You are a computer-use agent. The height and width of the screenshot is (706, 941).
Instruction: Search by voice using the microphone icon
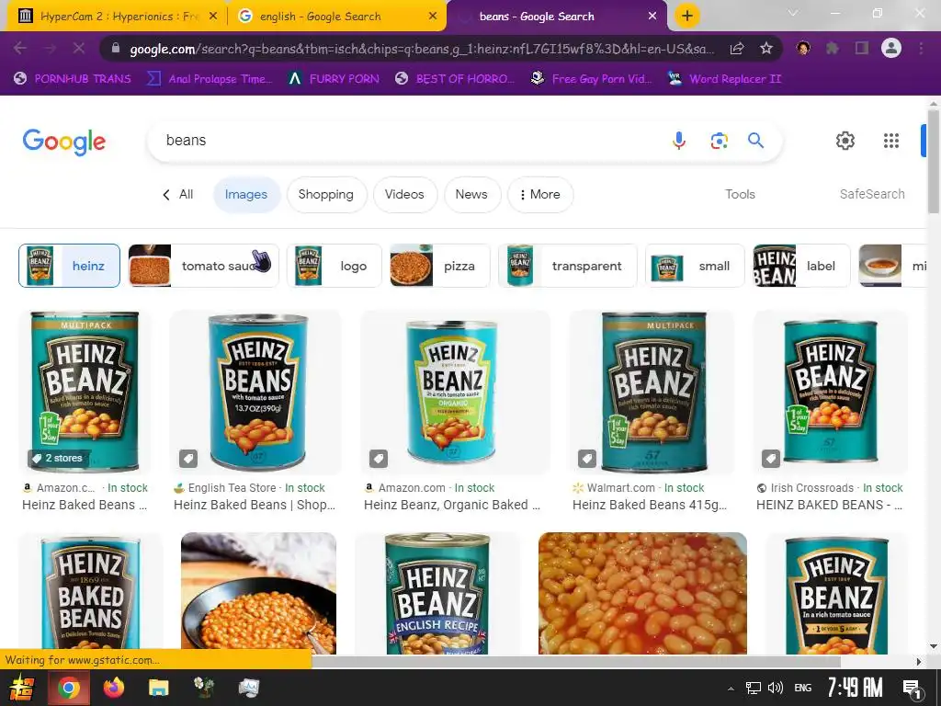point(679,141)
